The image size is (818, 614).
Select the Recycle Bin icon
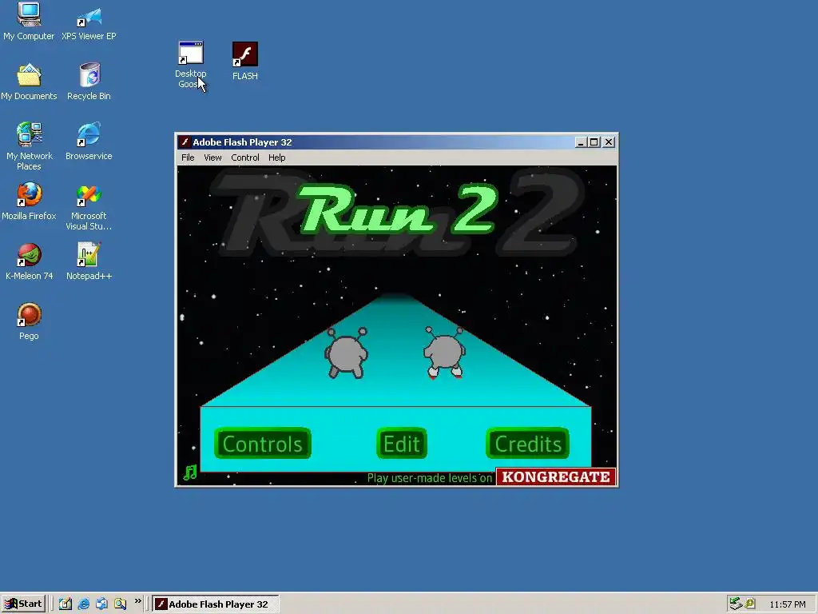(x=89, y=82)
